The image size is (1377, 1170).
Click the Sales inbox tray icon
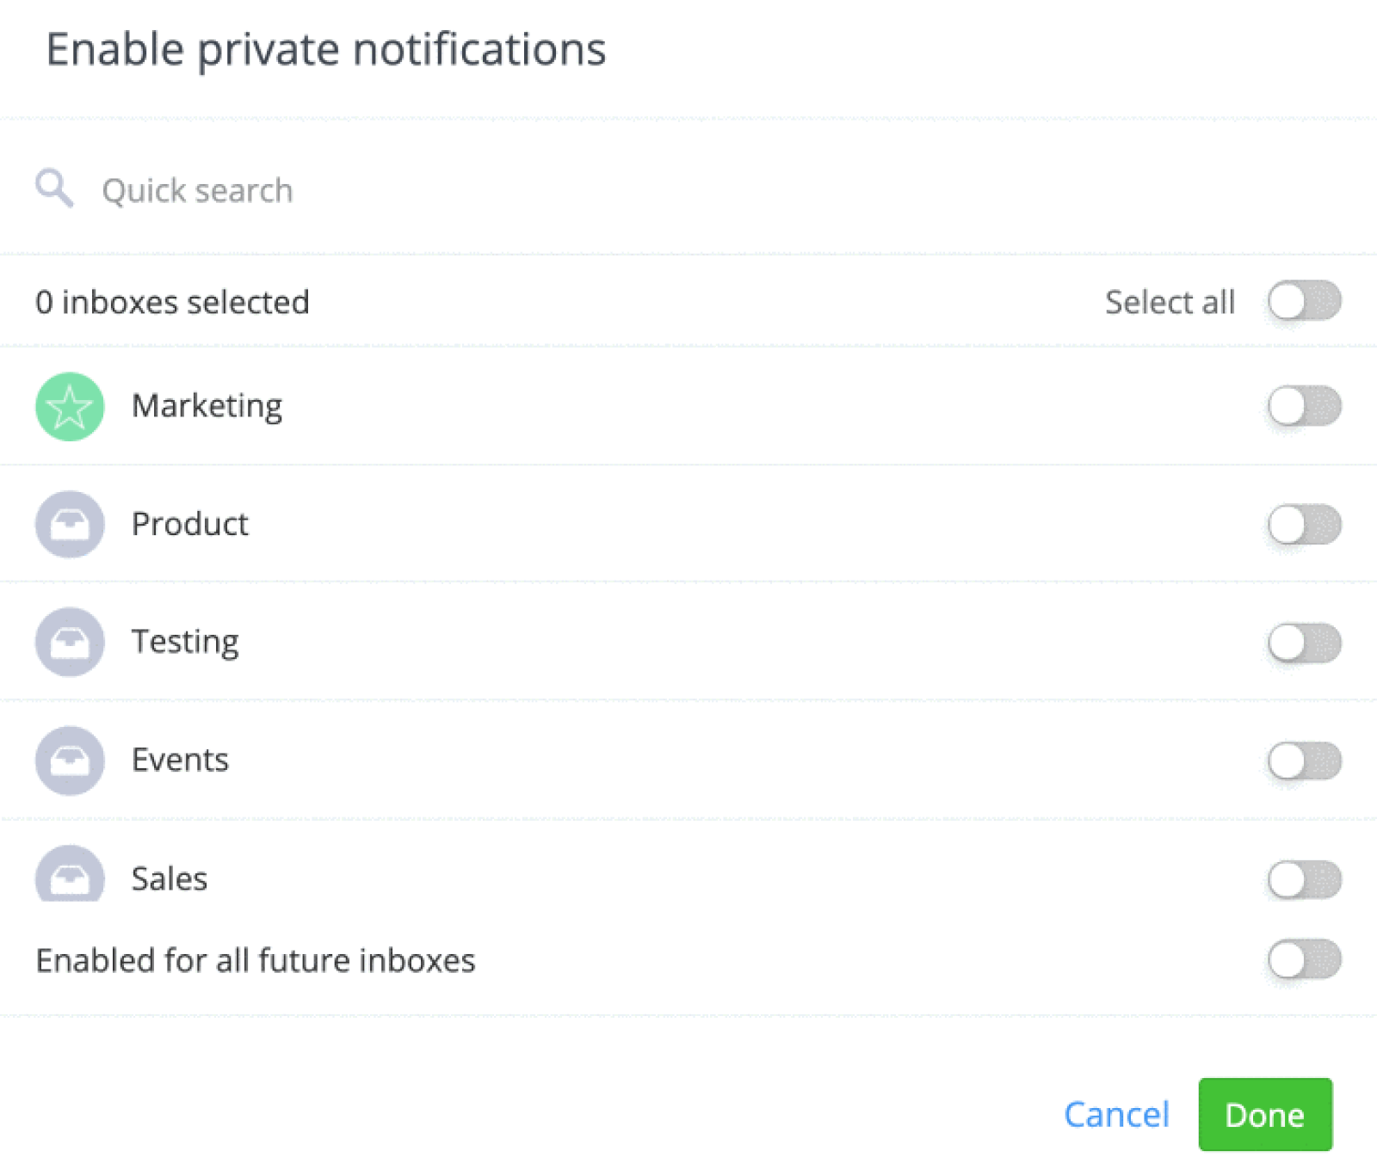click(x=70, y=876)
